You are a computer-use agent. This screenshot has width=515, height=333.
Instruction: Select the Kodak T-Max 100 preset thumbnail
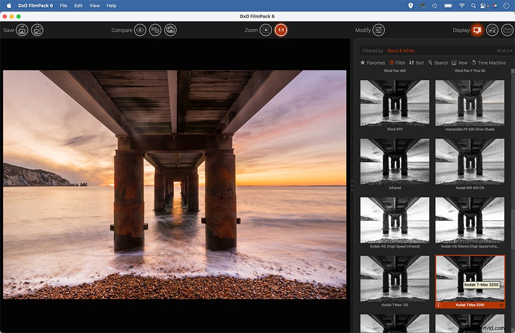(x=394, y=279)
